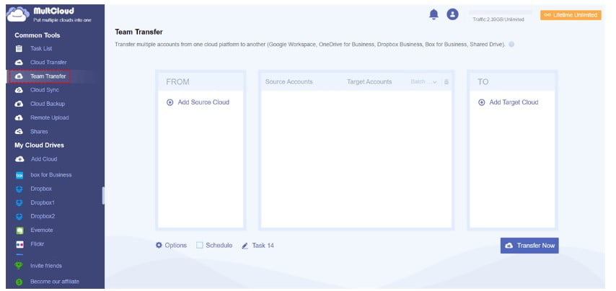This screenshot has width=616, height=291.
Task: Open the Flickr drive entry
Action: click(38, 244)
